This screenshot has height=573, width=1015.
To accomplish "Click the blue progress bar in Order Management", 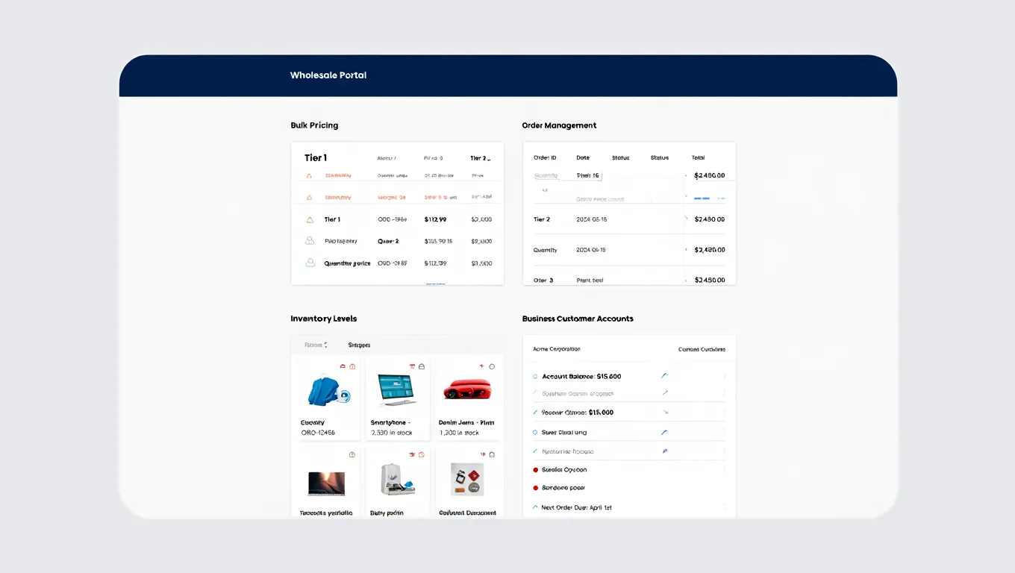I will (x=702, y=198).
